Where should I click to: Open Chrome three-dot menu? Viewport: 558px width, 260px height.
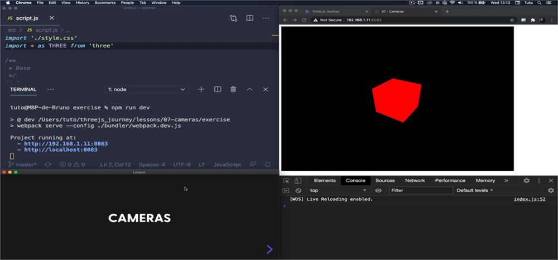[552, 20]
